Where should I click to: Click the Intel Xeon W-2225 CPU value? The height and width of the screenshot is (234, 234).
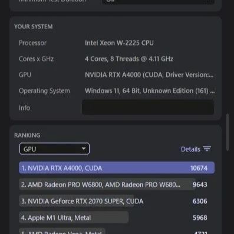point(119,43)
